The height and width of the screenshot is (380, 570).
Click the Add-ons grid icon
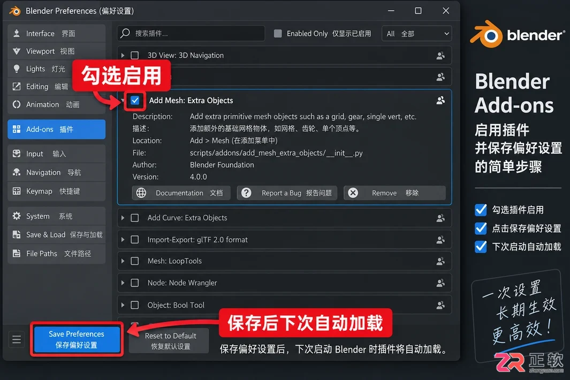(17, 129)
